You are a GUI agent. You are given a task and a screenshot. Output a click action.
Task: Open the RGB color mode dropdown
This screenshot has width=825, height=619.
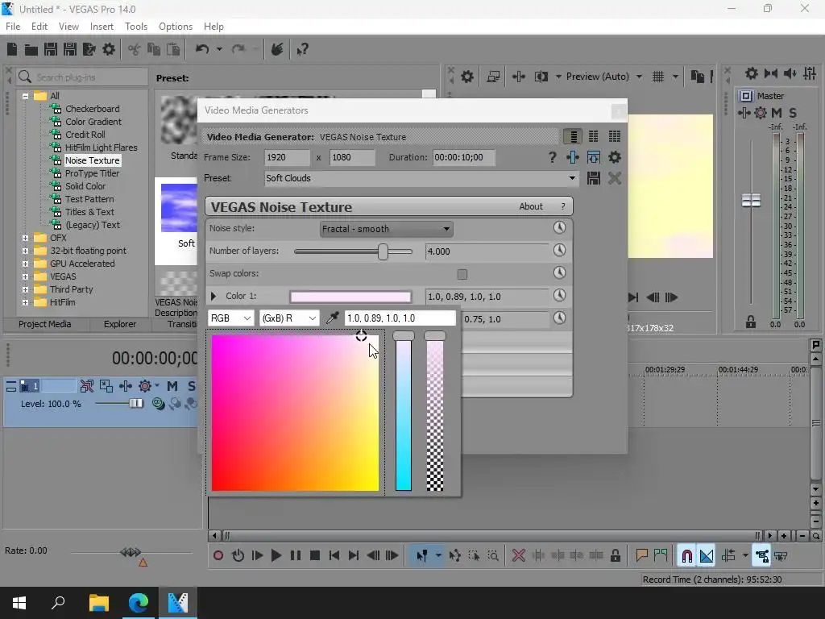(231, 318)
